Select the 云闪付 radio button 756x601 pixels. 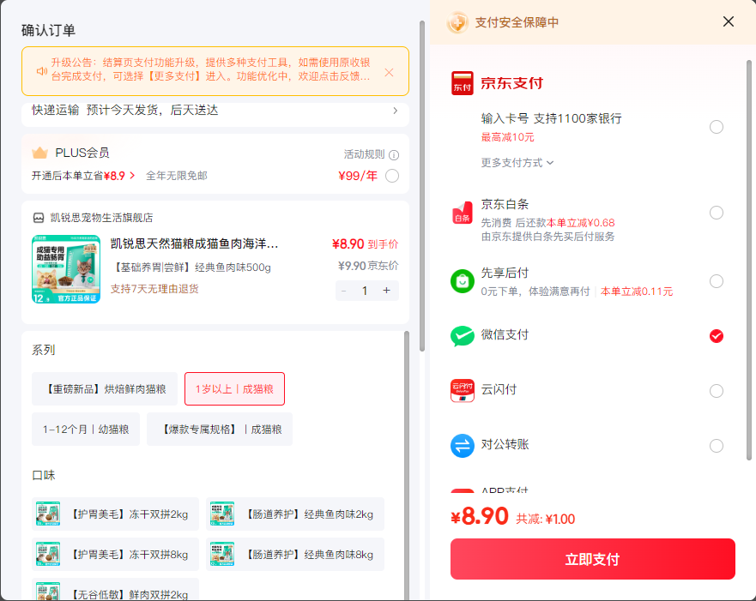716,391
